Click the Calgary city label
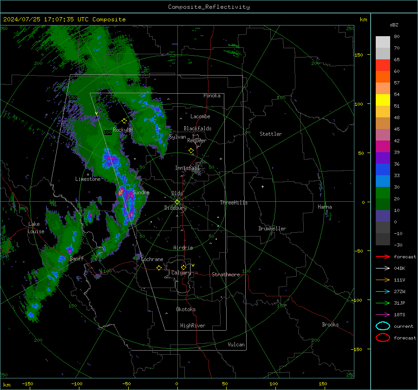This screenshot has width=418, height=390. tap(181, 273)
